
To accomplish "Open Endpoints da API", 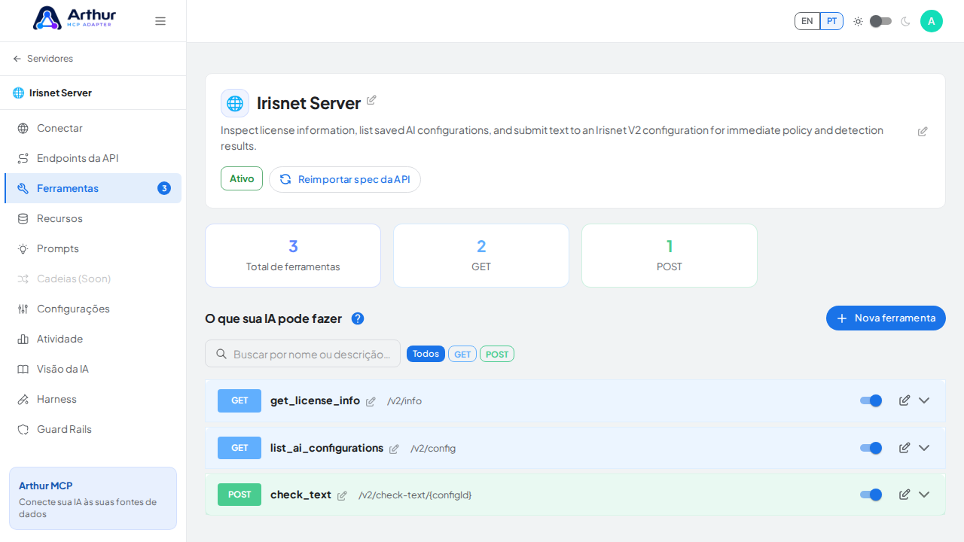I will 93,158.
